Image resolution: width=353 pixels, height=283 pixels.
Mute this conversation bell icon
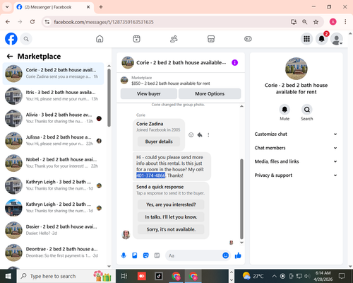[x=285, y=110]
